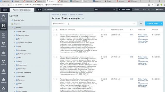165x92 pixels.
Task: Open the RU language dropdown
Action: pyautogui.click(x=144, y=10)
